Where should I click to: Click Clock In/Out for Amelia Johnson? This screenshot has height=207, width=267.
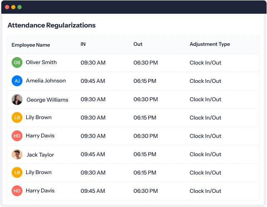click(x=205, y=81)
